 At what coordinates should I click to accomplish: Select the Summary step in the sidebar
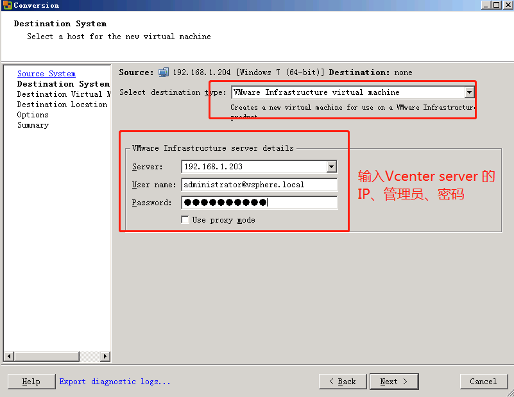pos(33,125)
